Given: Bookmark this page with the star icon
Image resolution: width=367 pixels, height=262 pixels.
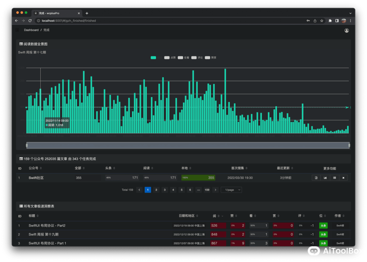Looking at the screenshot, I should point(322,21).
